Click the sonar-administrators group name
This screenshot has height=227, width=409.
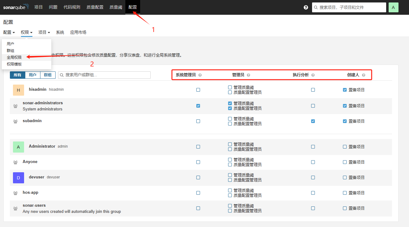coord(43,103)
